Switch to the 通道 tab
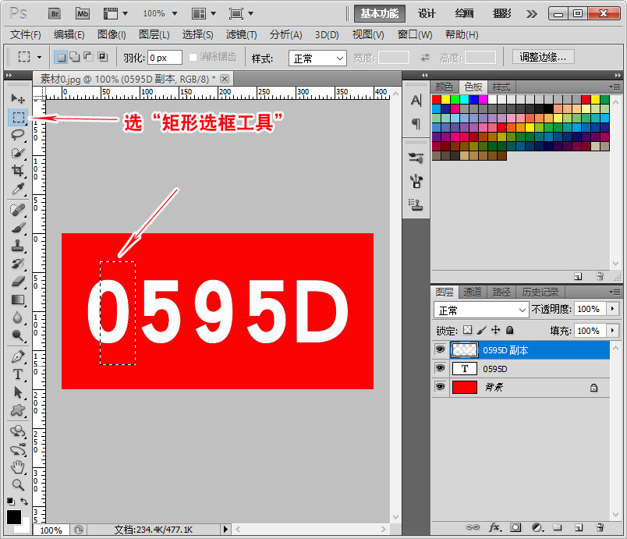This screenshot has height=539, width=627. point(473,293)
